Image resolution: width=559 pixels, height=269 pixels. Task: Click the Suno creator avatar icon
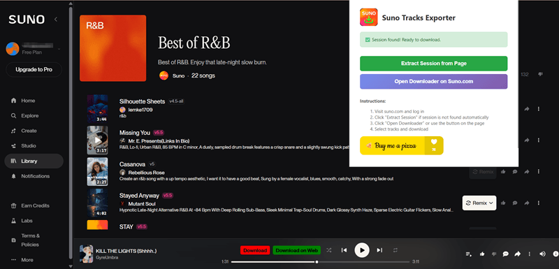tap(164, 75)
